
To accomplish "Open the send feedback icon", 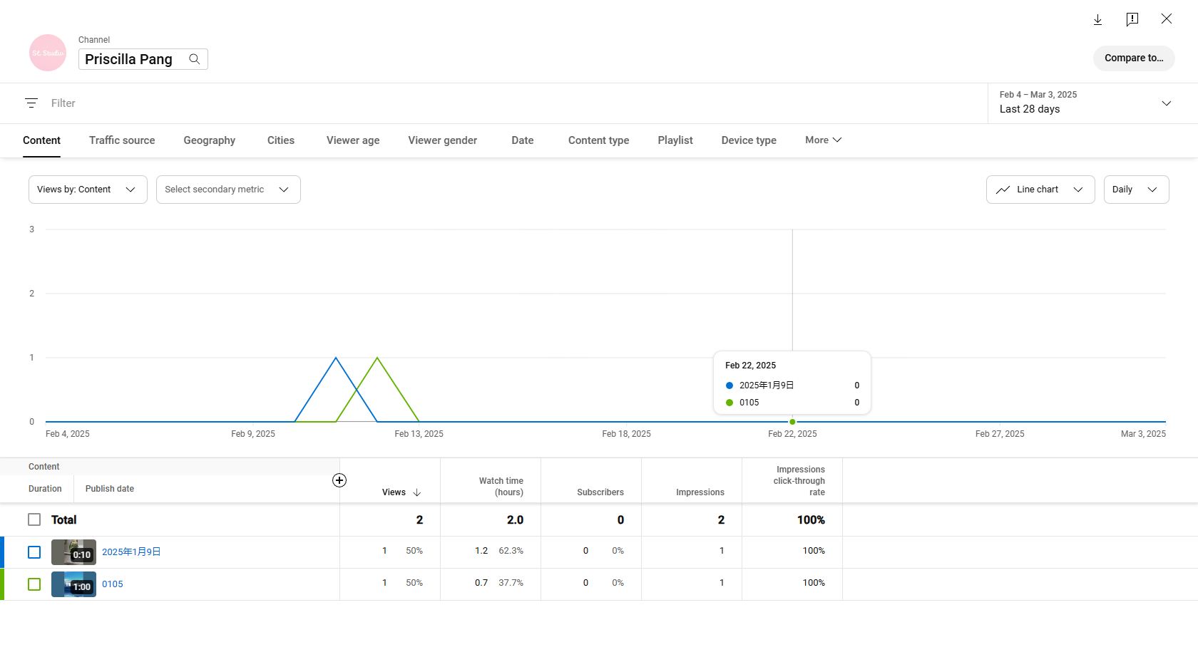I will [1132, 19].
